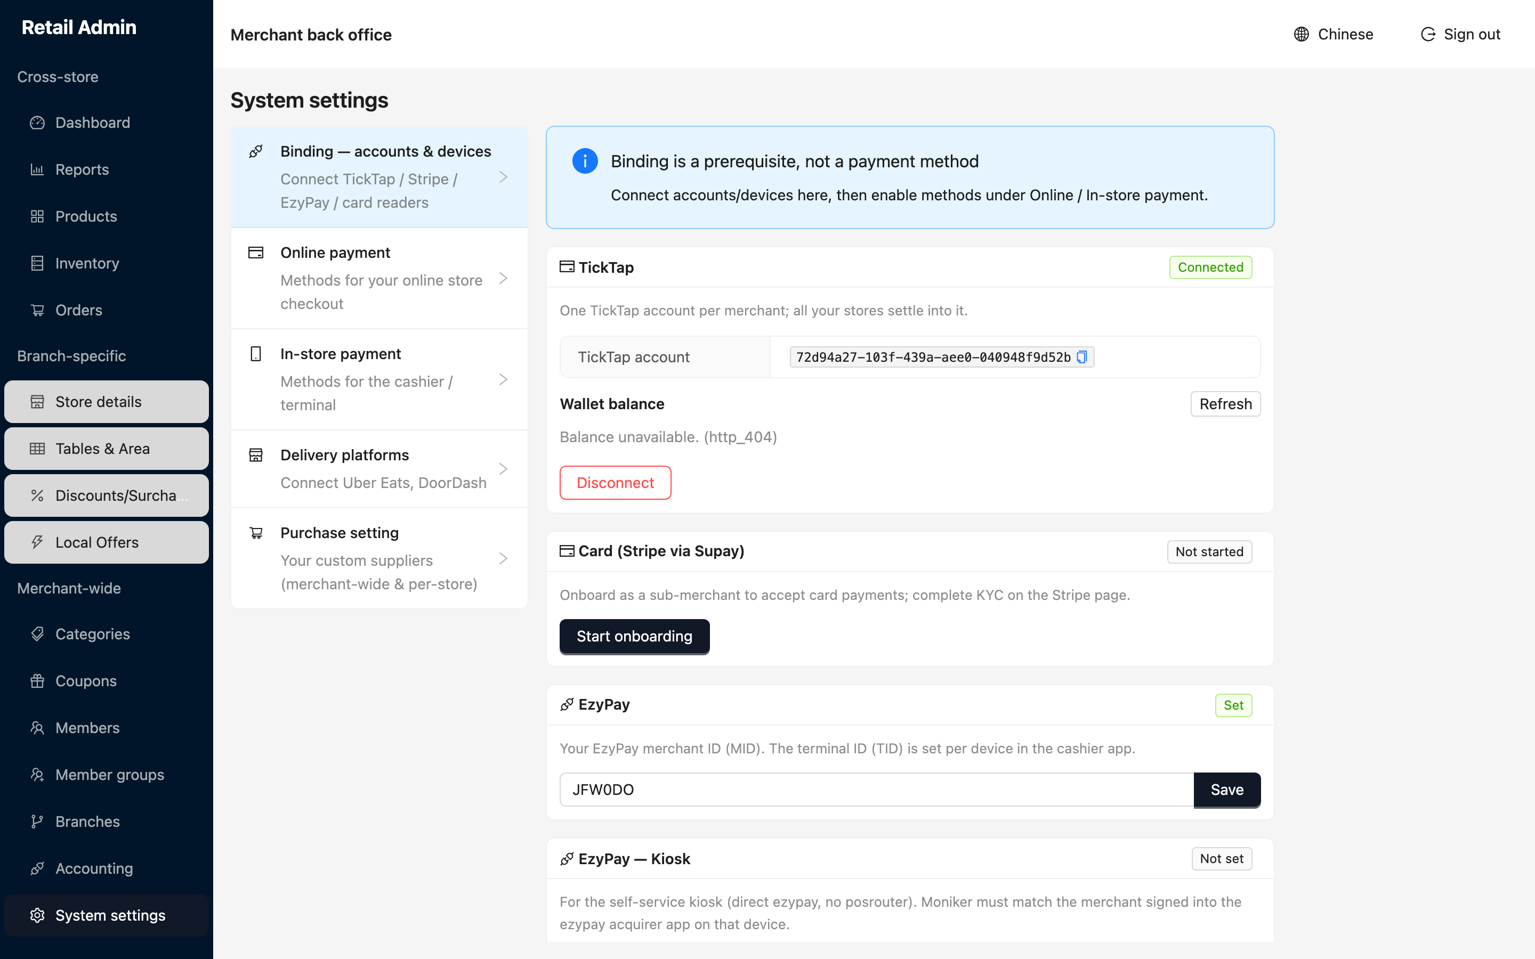This screenshot has height=959, width=1535.
Task: Click the blue info icon in binding notice
Action: 585,161
